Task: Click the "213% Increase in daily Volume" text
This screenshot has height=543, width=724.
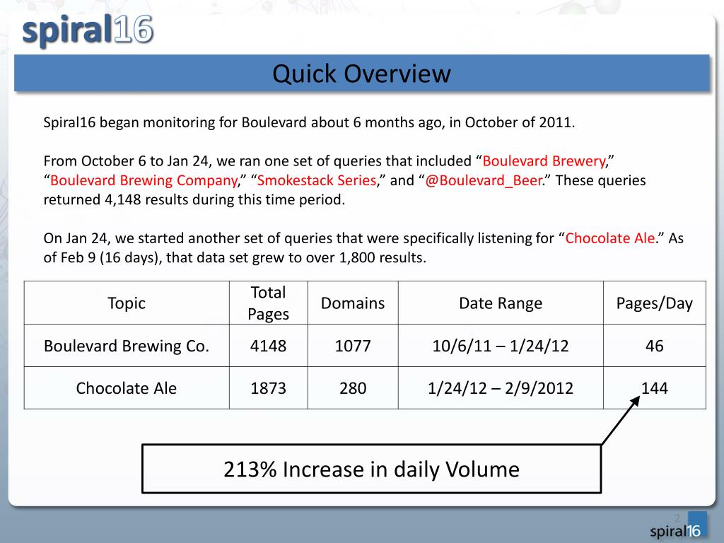Action: [x=371, y=469]
